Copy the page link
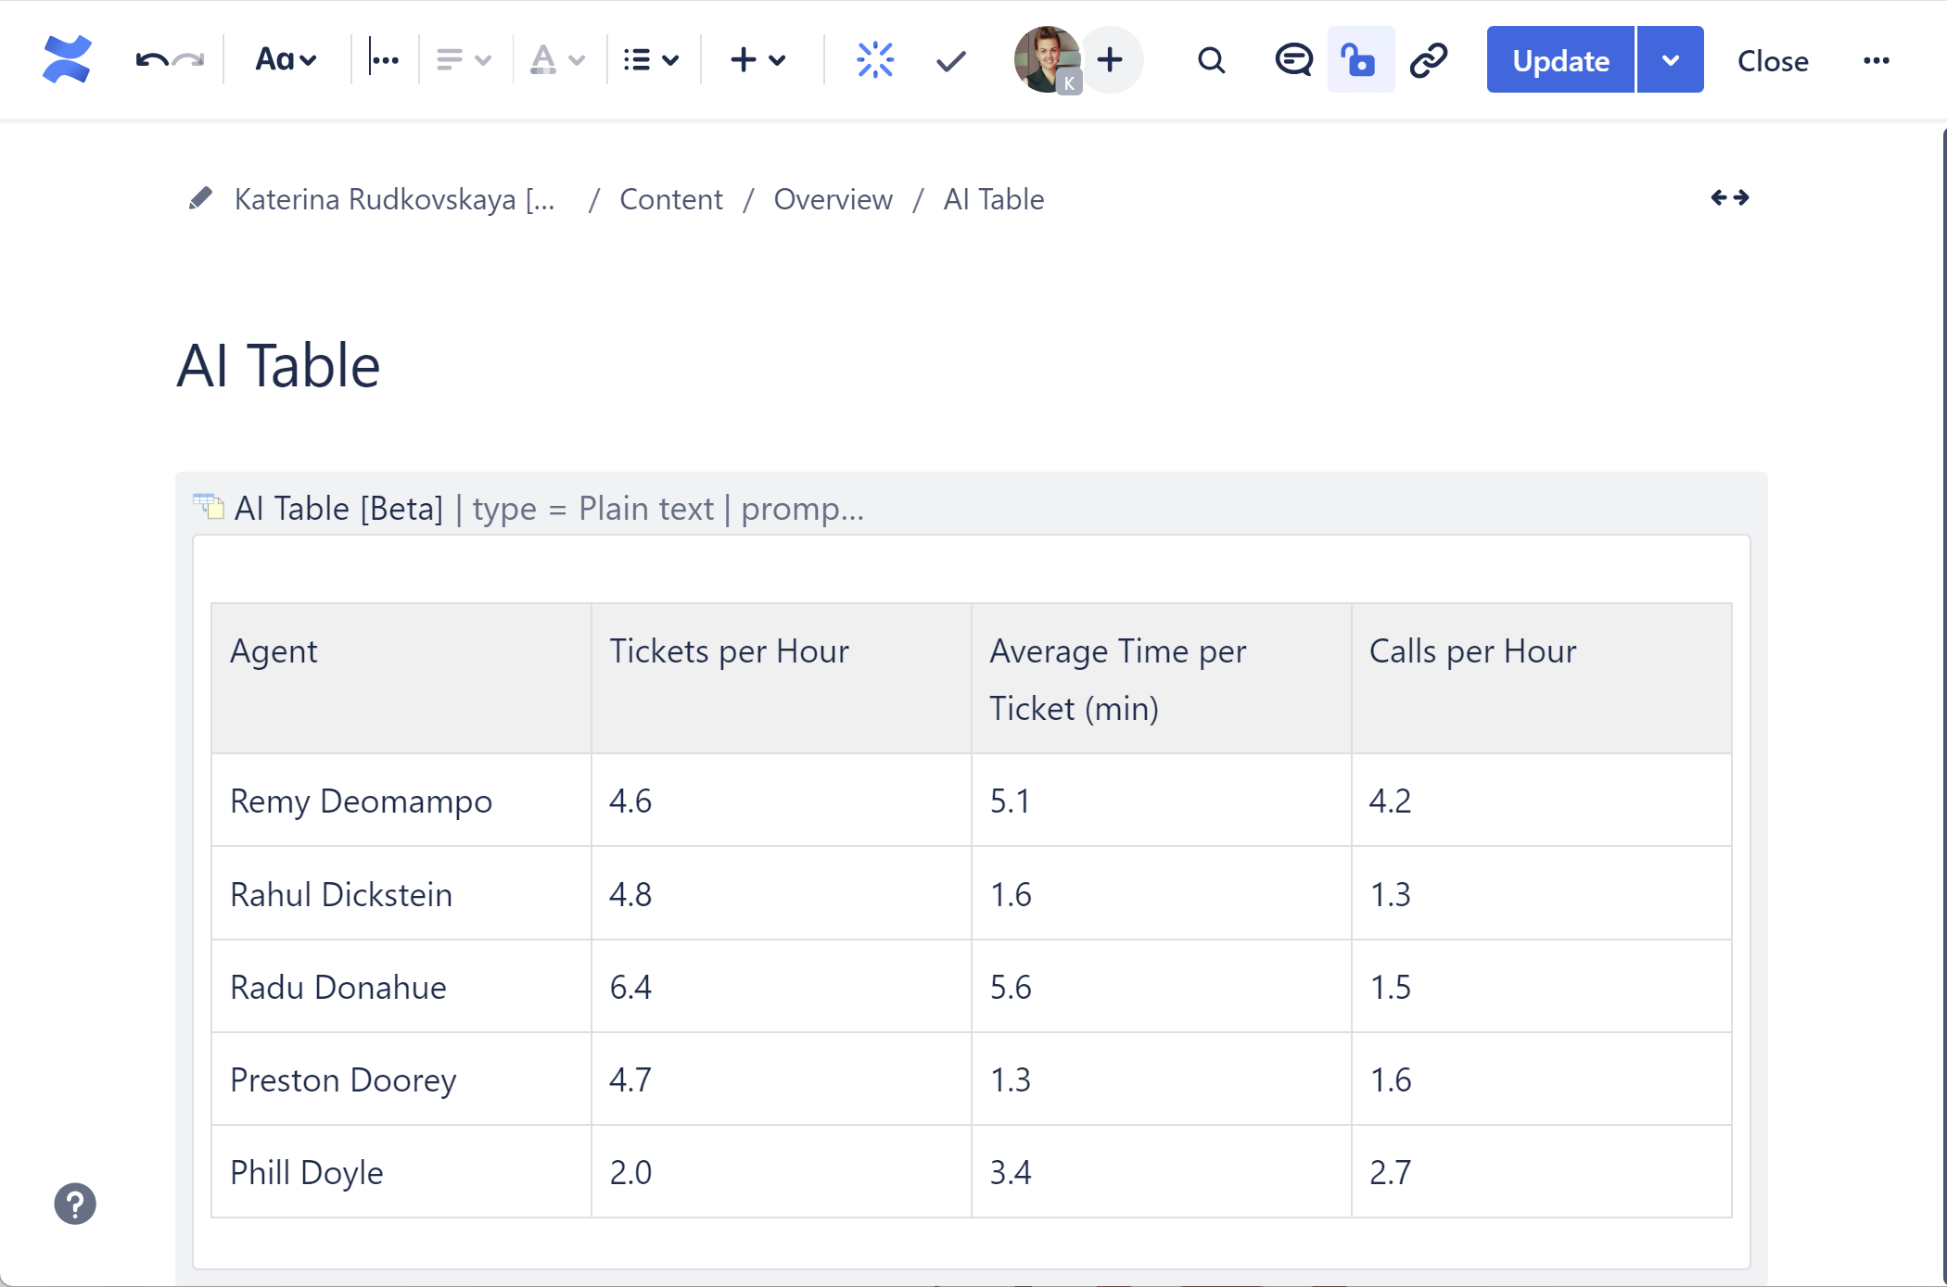Image resolution: width=1947 pixels, height=1287 pixels. [1429, 60]
